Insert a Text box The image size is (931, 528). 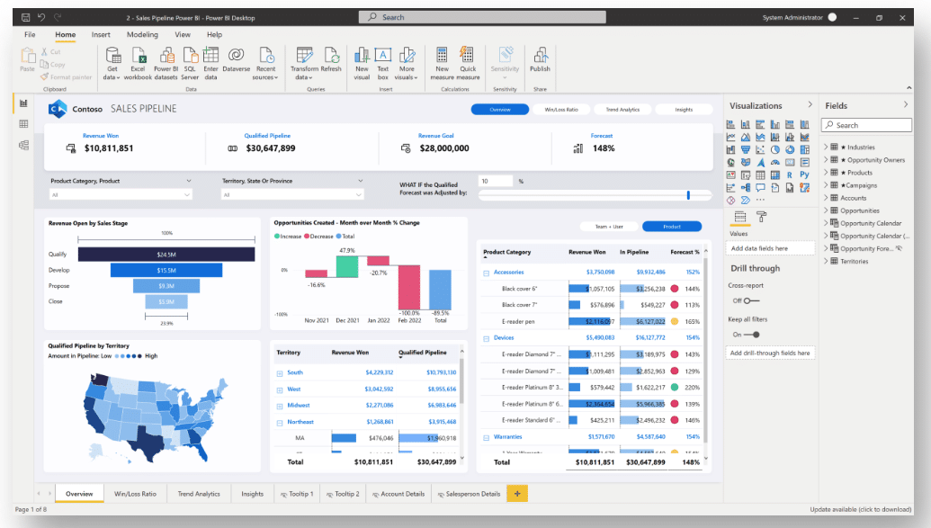pyautogui.click(x=383, y=64)
